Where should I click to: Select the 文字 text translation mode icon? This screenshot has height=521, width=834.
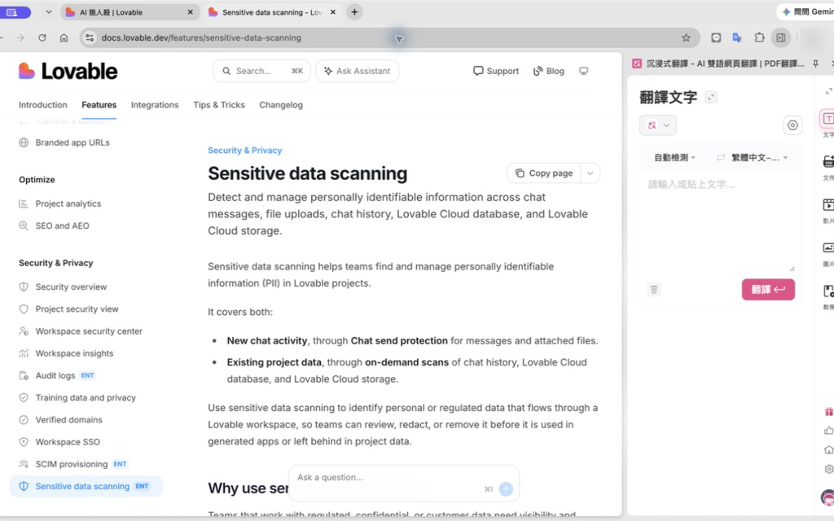[x=827, y=119]
